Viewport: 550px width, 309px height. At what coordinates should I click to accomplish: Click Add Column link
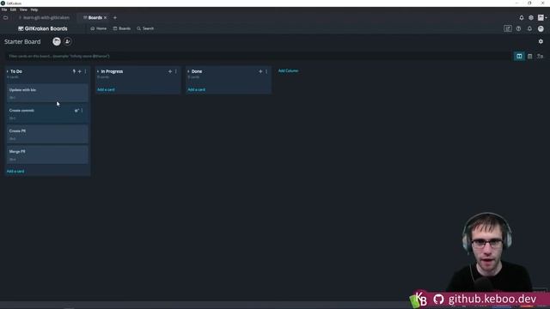pyautogui.click(x=289, y=70)
